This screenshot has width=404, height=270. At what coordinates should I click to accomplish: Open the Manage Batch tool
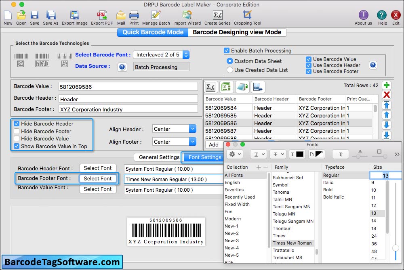[x=156, y=15]
